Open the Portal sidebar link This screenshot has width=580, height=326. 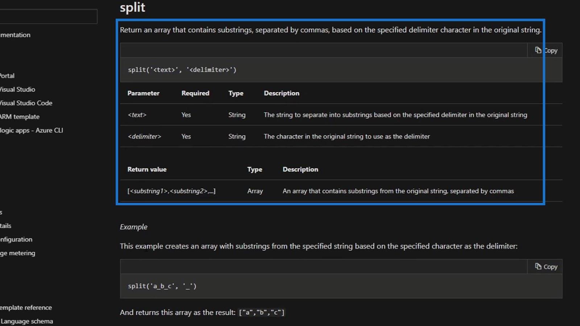click(7, 76)
